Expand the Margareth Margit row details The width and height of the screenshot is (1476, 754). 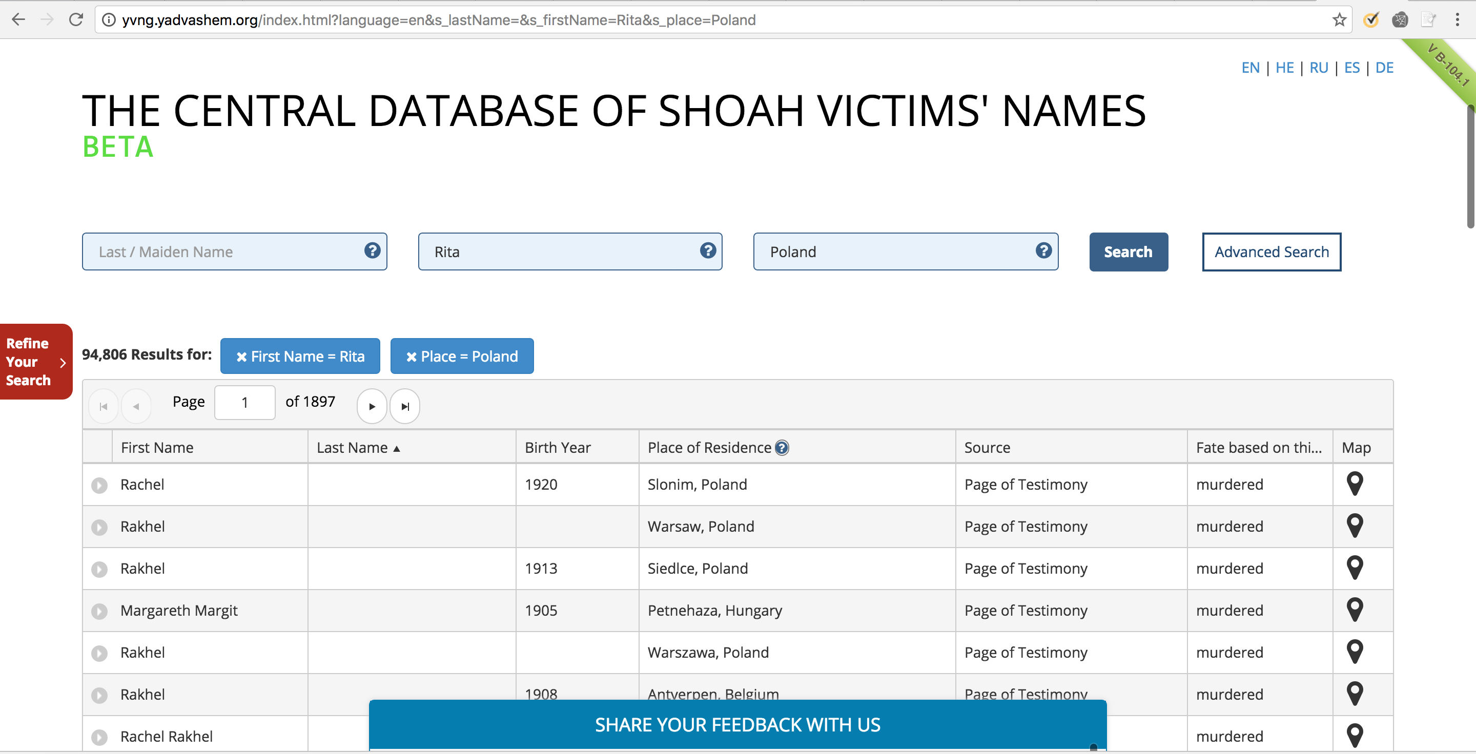tap(99, 612)
